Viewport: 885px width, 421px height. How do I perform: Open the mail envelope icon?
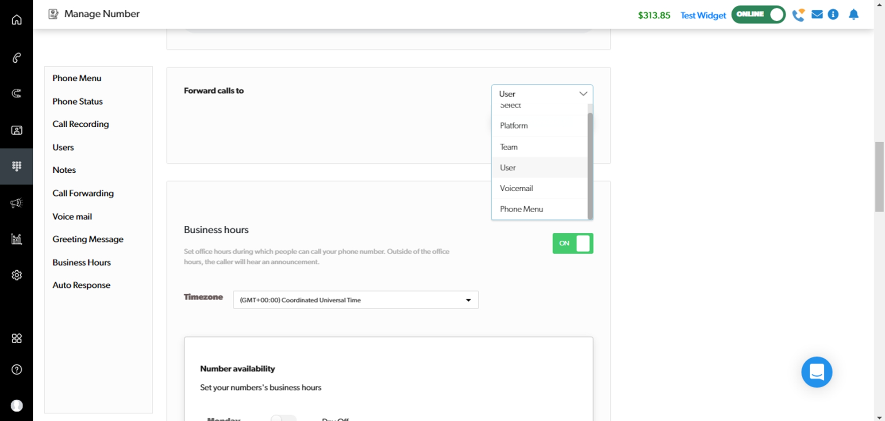pos(817,15)
